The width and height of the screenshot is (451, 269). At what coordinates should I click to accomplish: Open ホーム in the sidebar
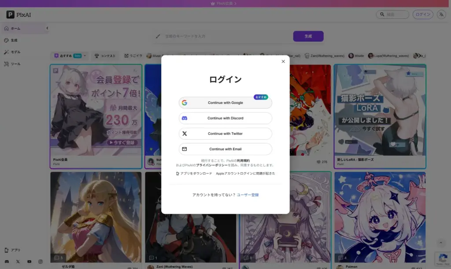coord(25,29)
